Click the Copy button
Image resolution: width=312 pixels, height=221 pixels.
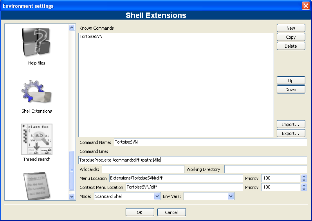(291, 37)
